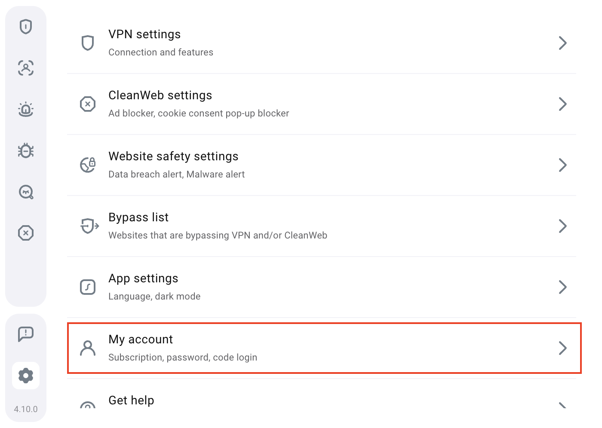Open CleanWeb octagon icon in sidebar
The width and height of the screenshot is (602, 428).
pos(26,233)
